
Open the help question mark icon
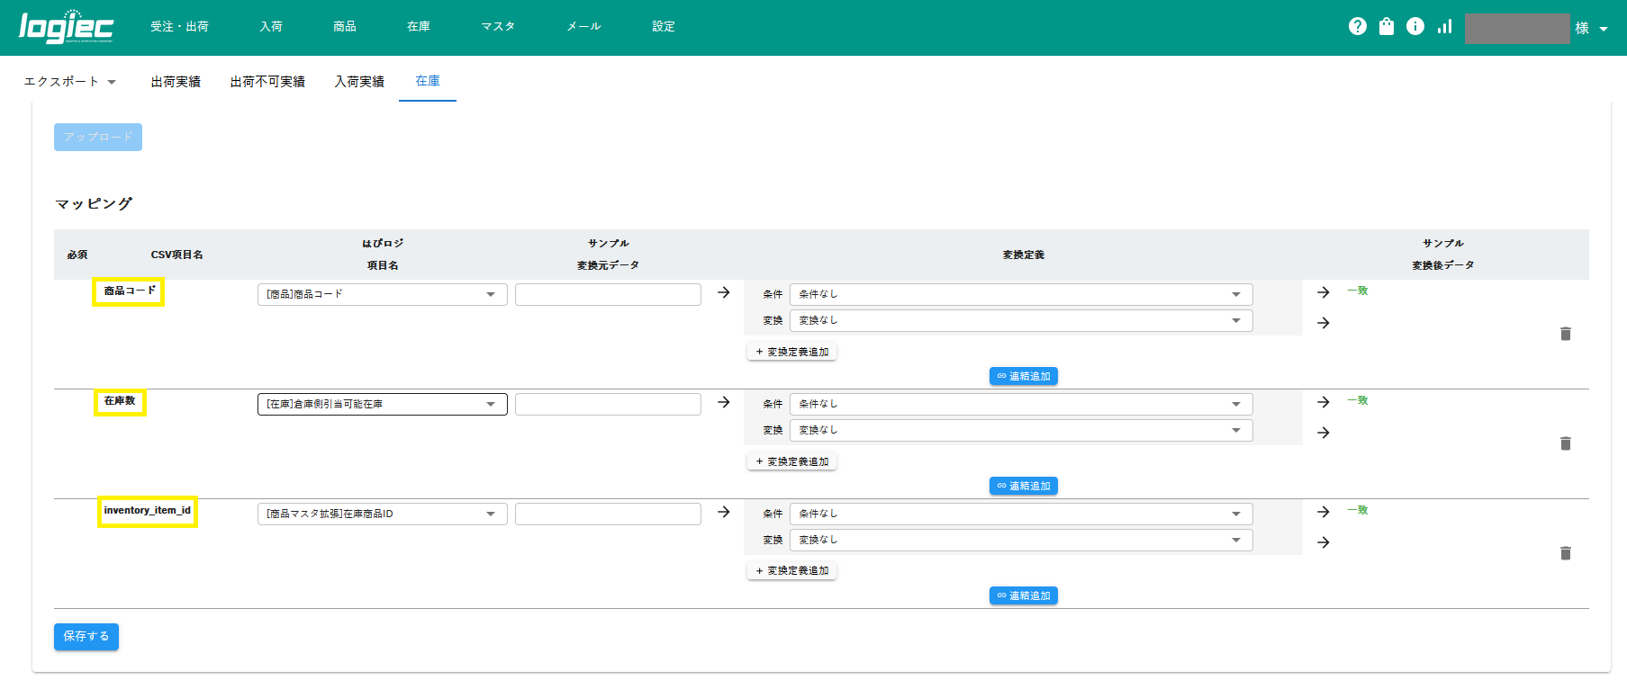tap(1357, 27)
